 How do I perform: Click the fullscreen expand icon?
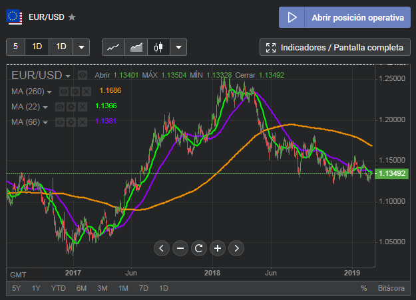(x=271, y=48)
